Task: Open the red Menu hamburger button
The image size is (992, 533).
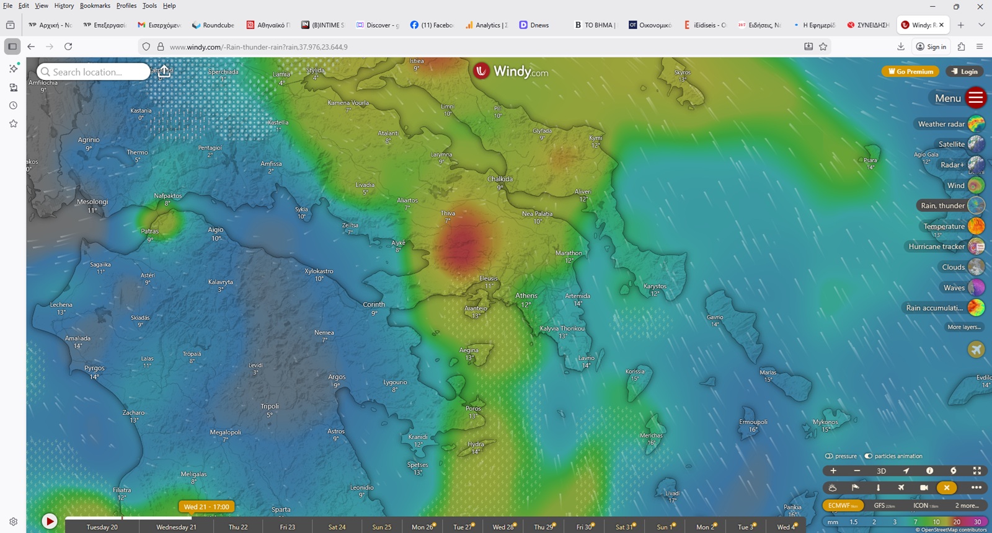Action: (975, 98)
